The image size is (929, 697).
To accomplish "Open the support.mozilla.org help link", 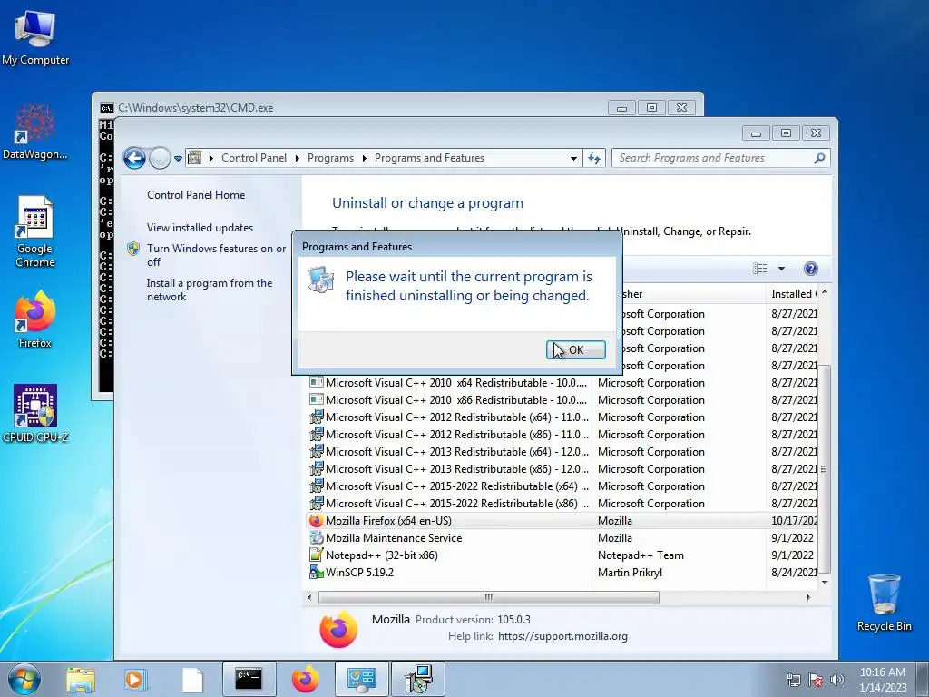I will click(562, 636).
